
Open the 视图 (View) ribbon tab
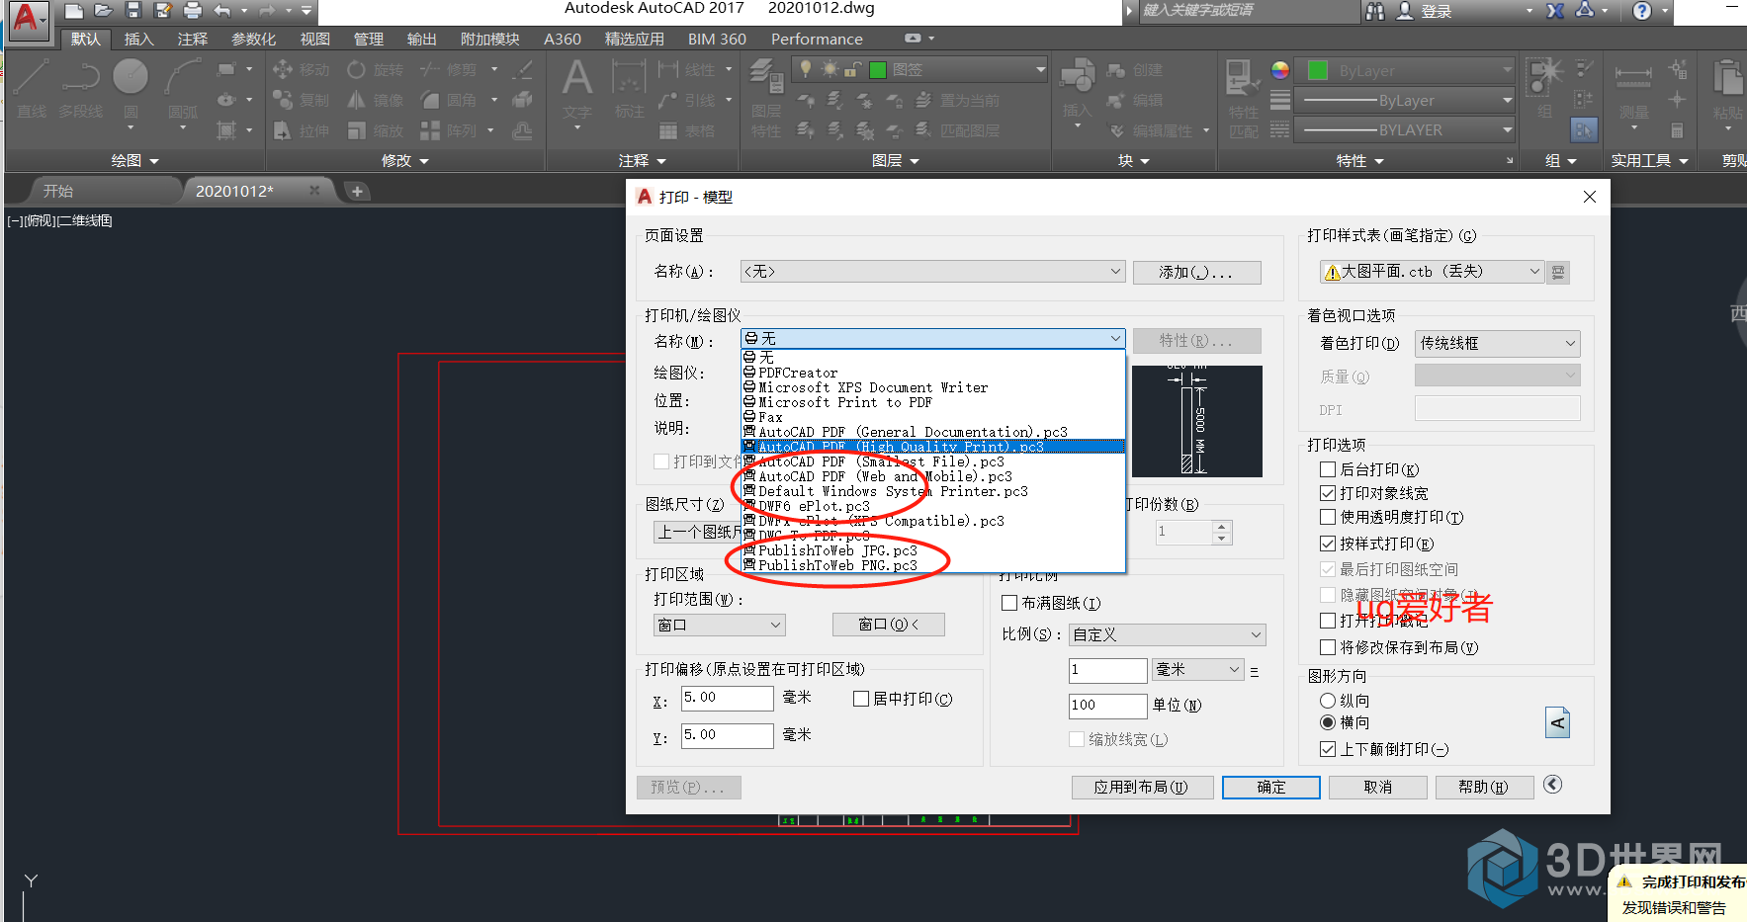click(x=314, y=39)
